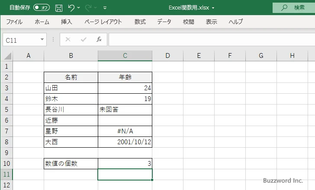Viewport: 315px width, 190px height.
Task: Click the fill handle of cell C11
Action: click(152, 180)
